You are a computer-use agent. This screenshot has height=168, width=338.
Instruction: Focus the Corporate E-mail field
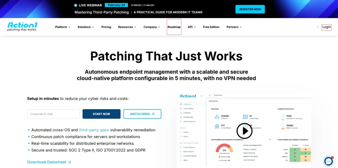click(x=53, y=114)
